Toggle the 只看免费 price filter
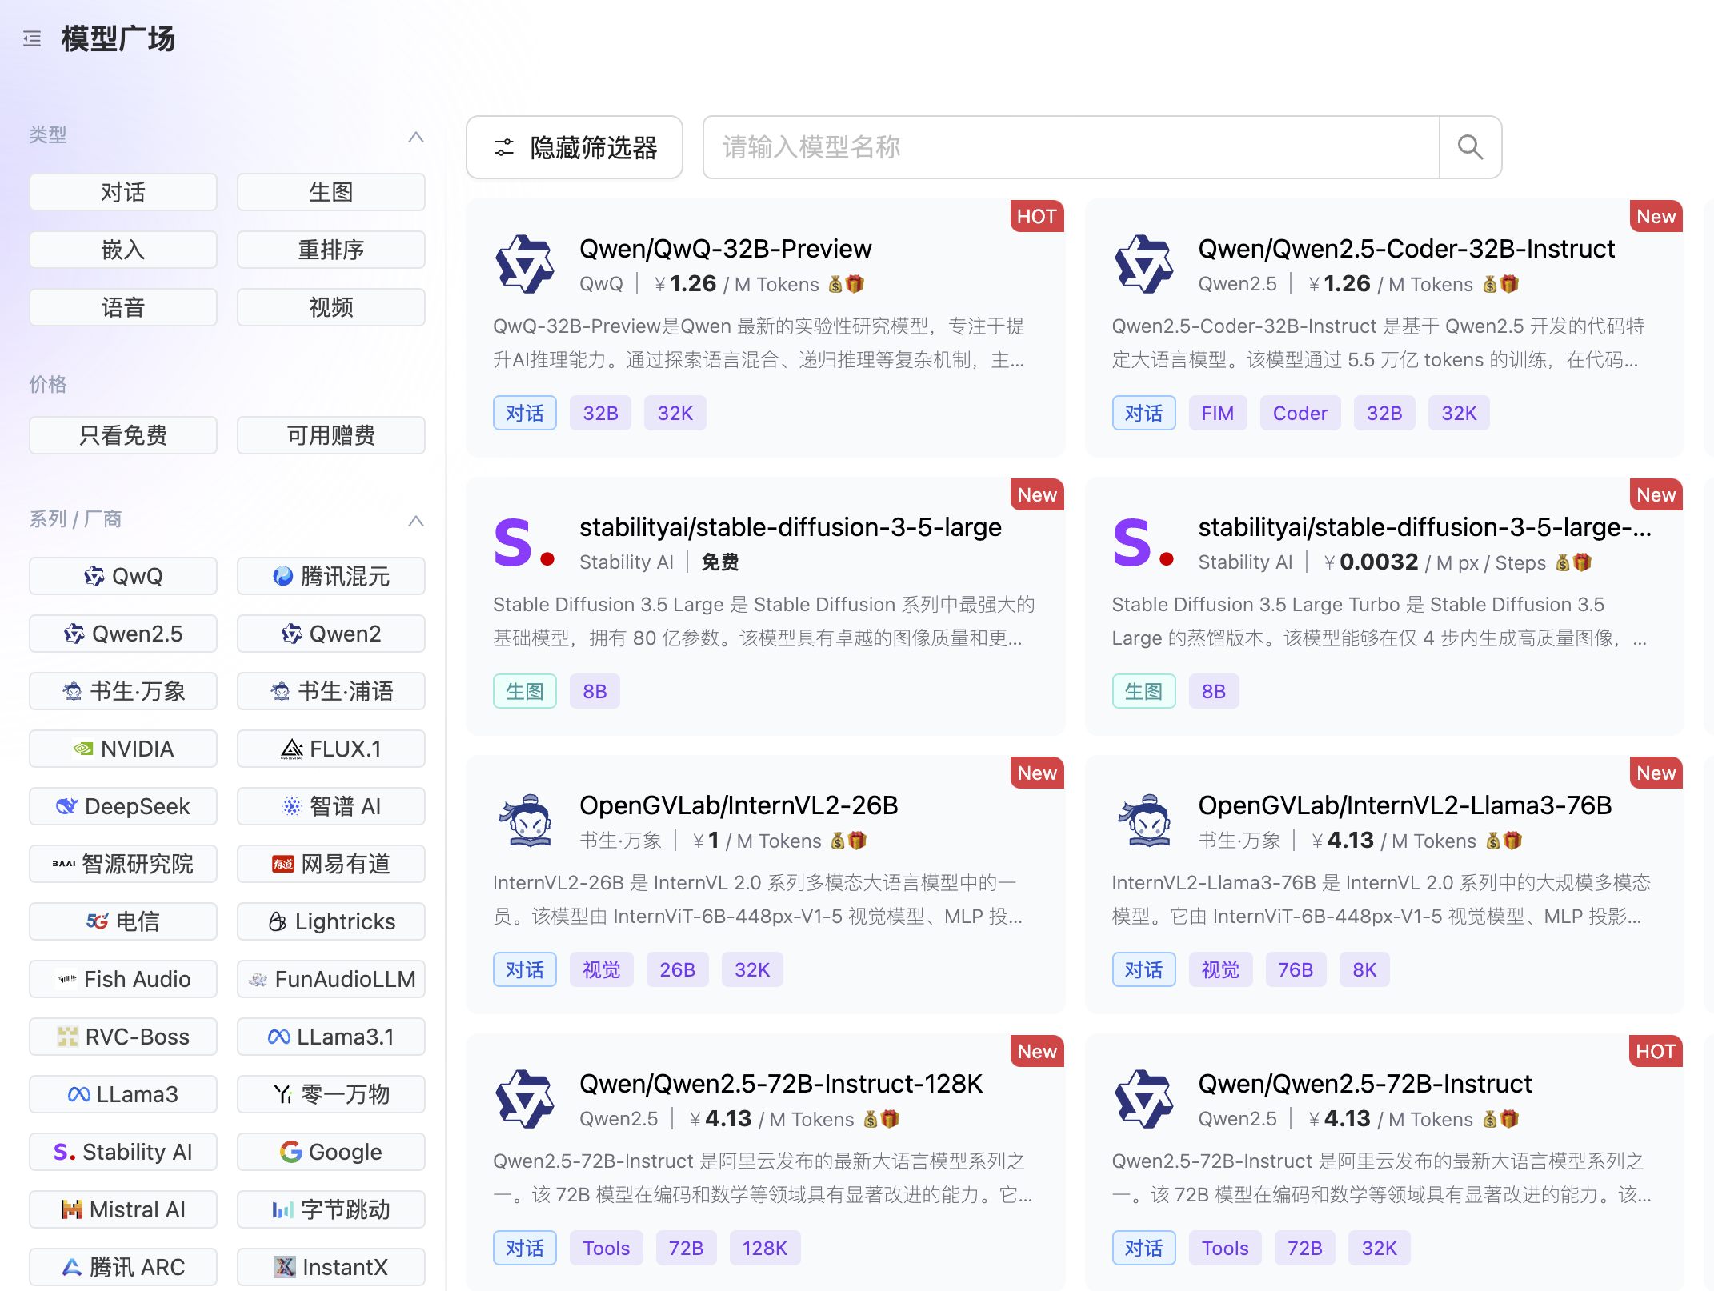This screenshot has height=1291, width=1714. pyautogui.click(x=123, y=435)
